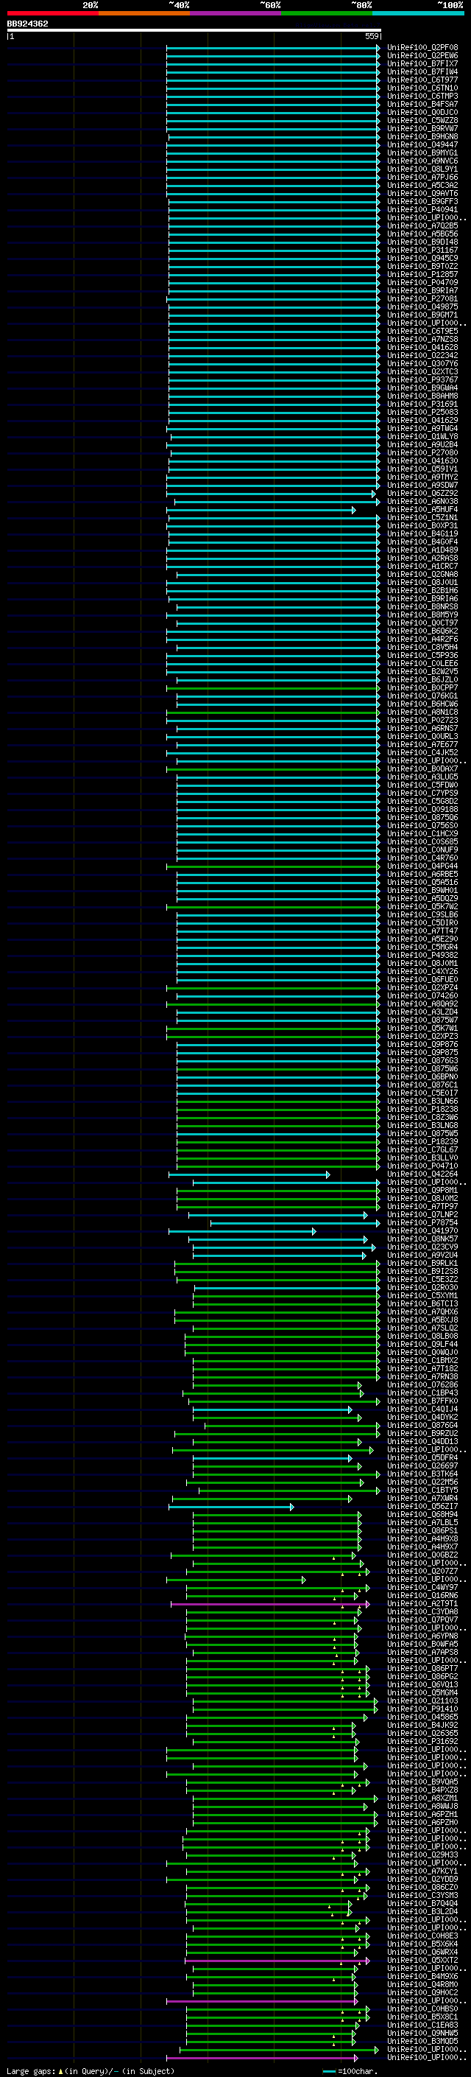The image size is (471, 2077).
Task: Select label UniRef100_P04710
Action: [422, 1166]
